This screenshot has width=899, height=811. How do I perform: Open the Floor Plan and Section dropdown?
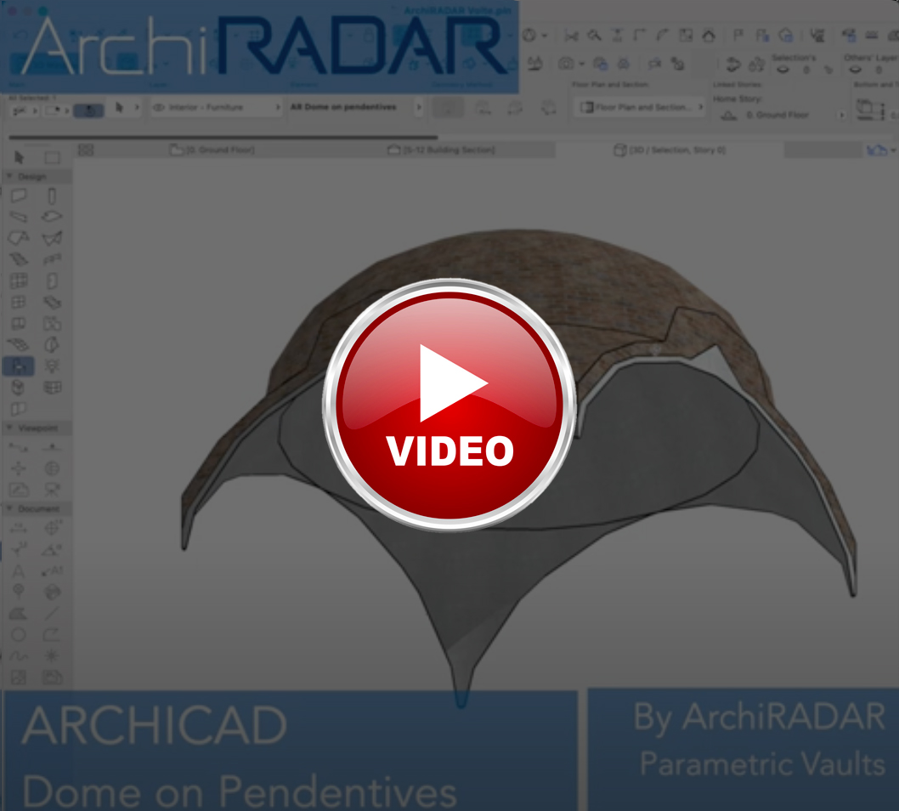[x=641, y=108]
